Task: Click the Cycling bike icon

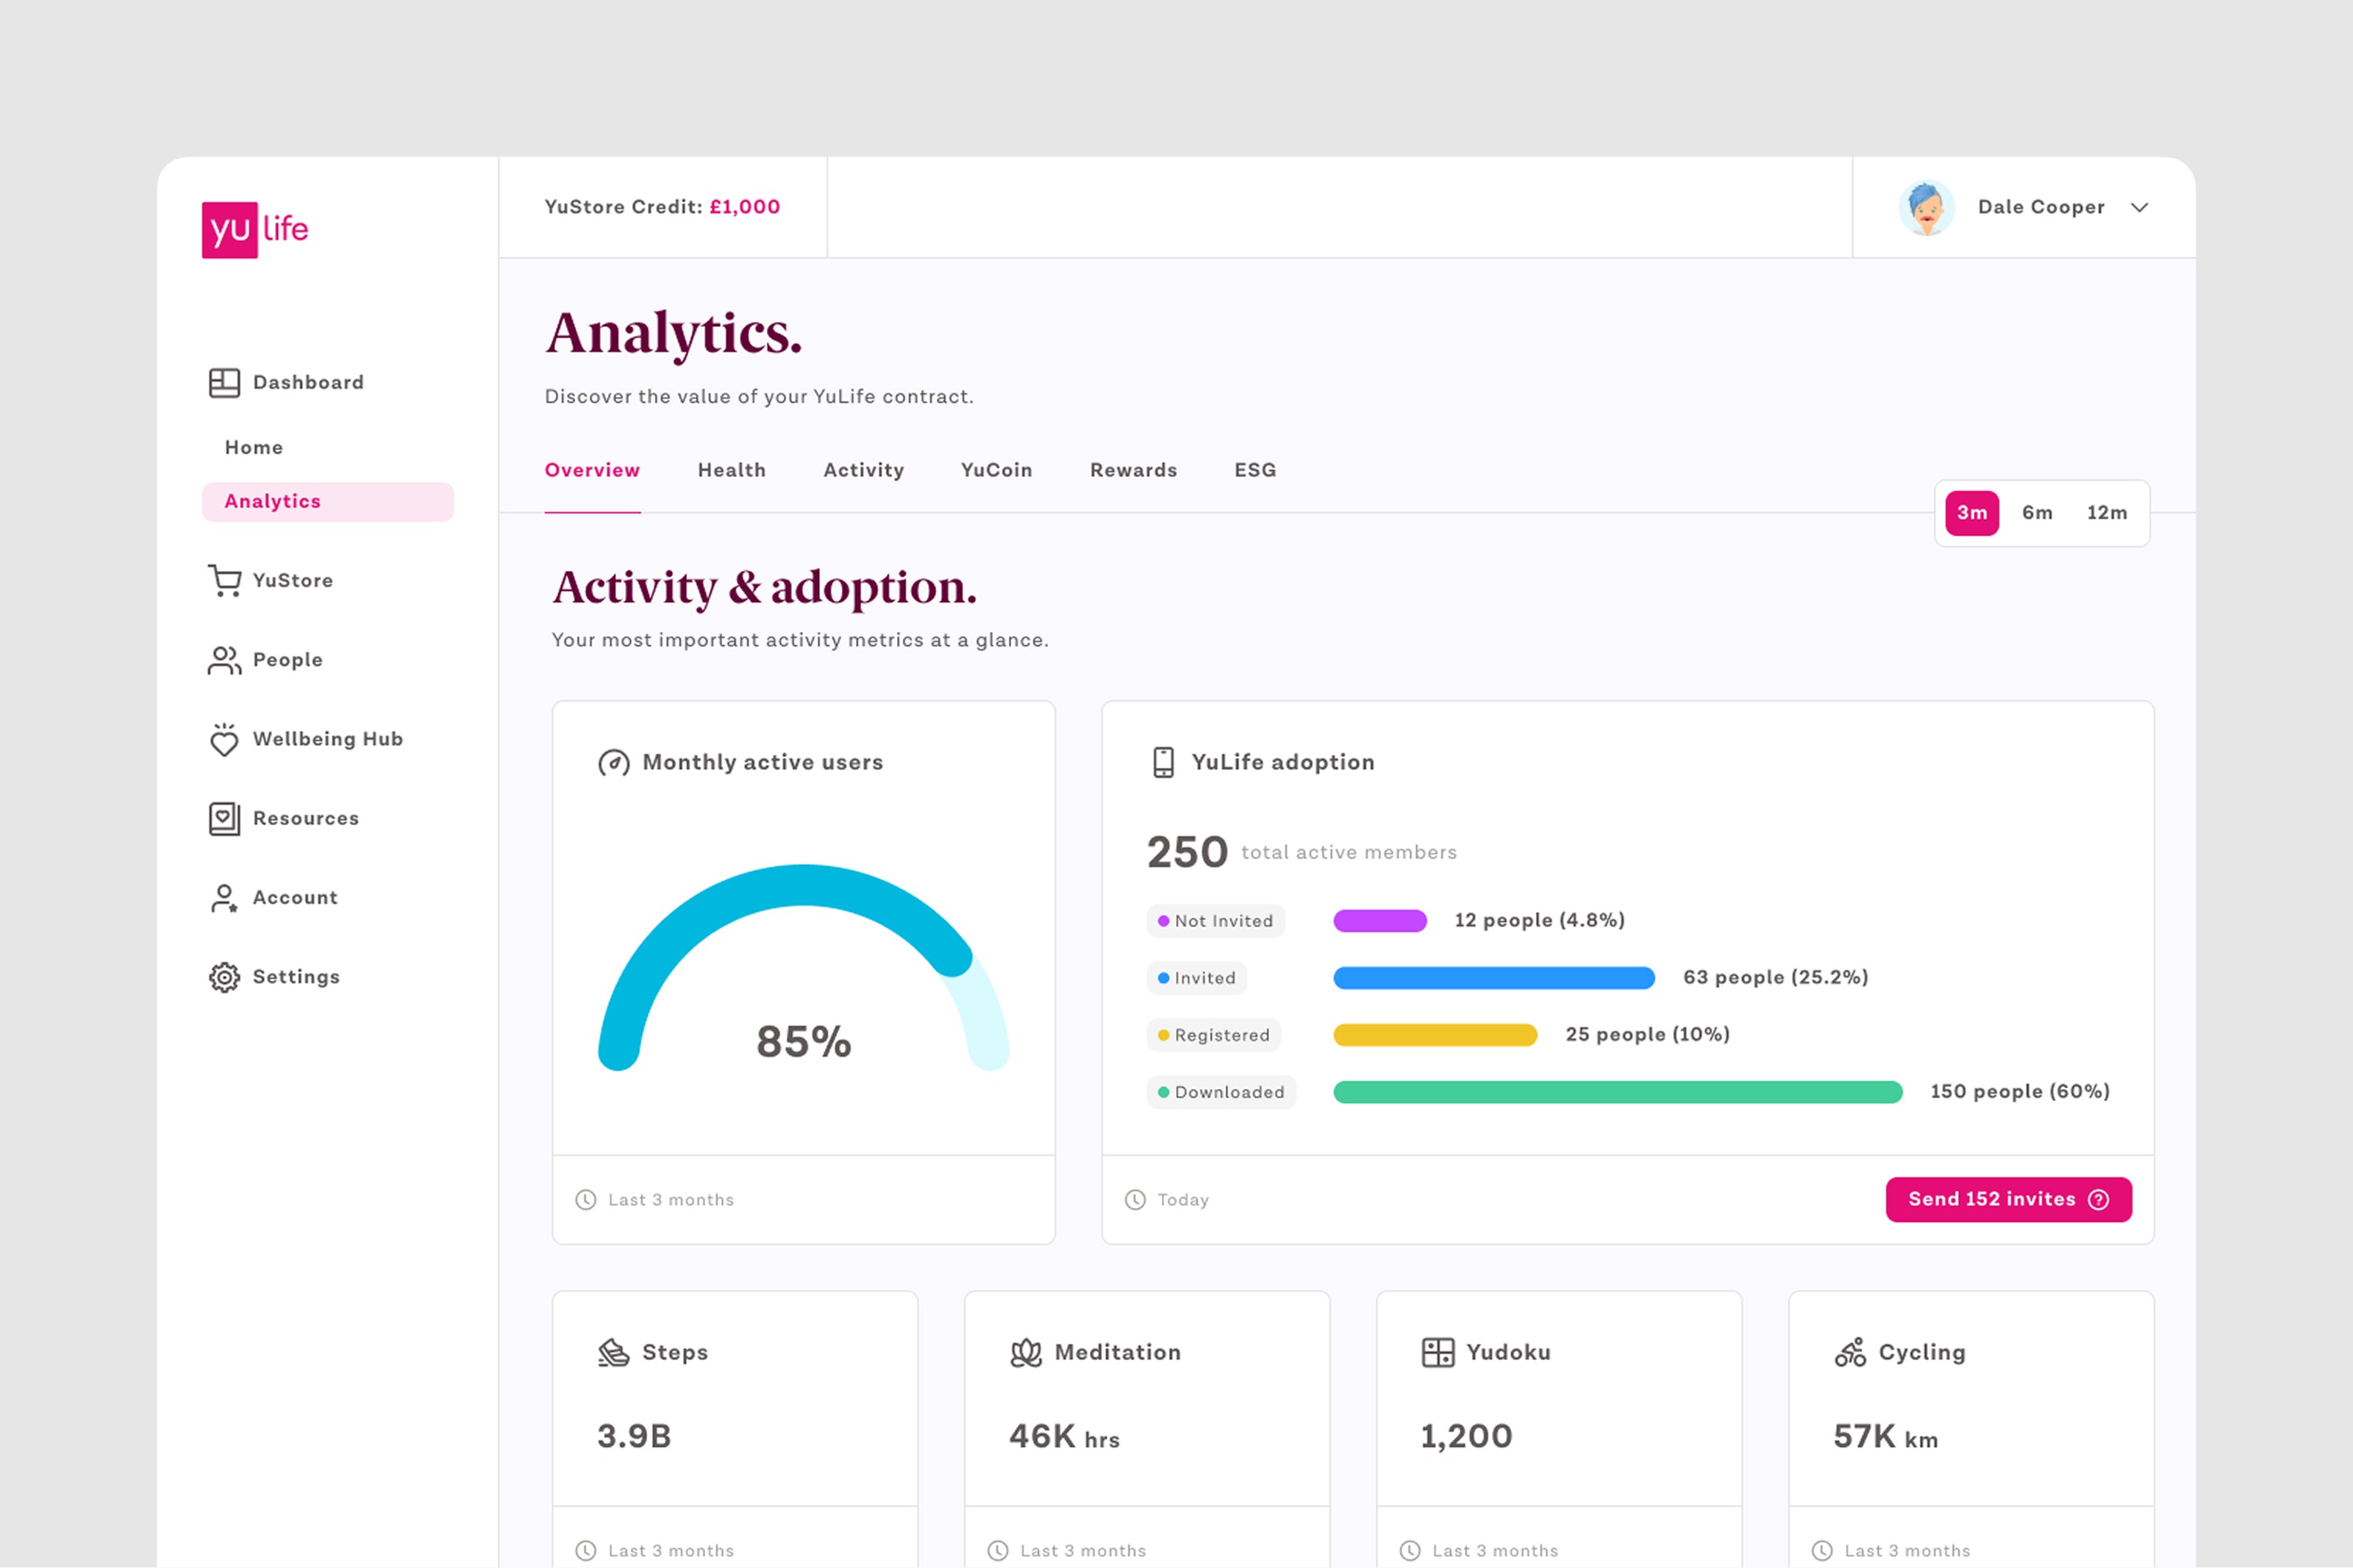Action: [1850, 1353]
